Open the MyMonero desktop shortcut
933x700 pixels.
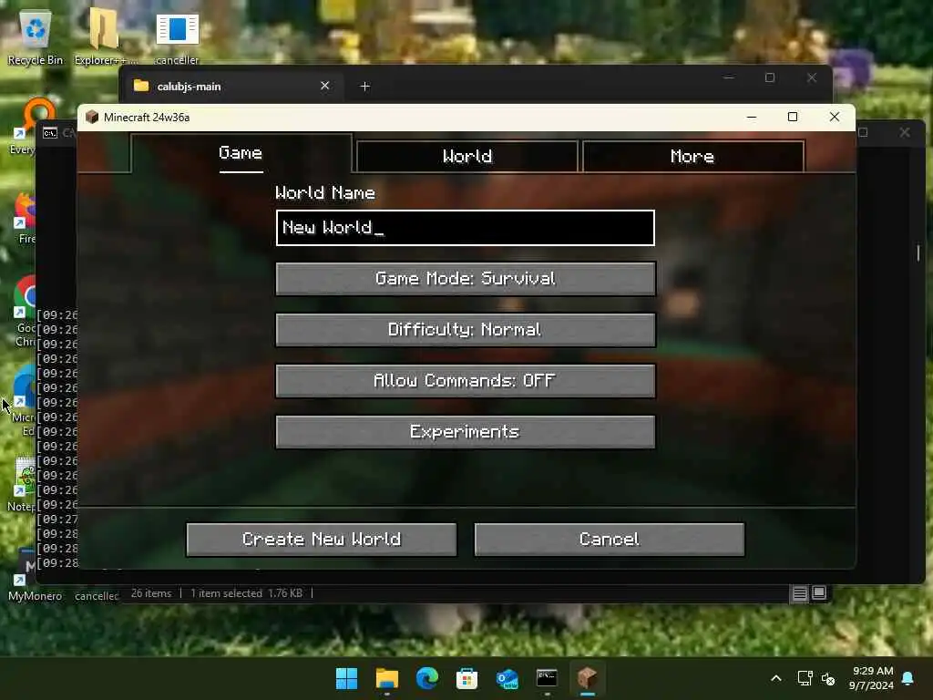click(x=35, y=575)
